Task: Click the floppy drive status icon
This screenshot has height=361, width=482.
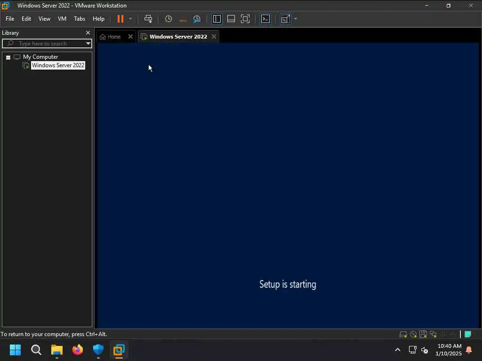Action: pos(423,334)
